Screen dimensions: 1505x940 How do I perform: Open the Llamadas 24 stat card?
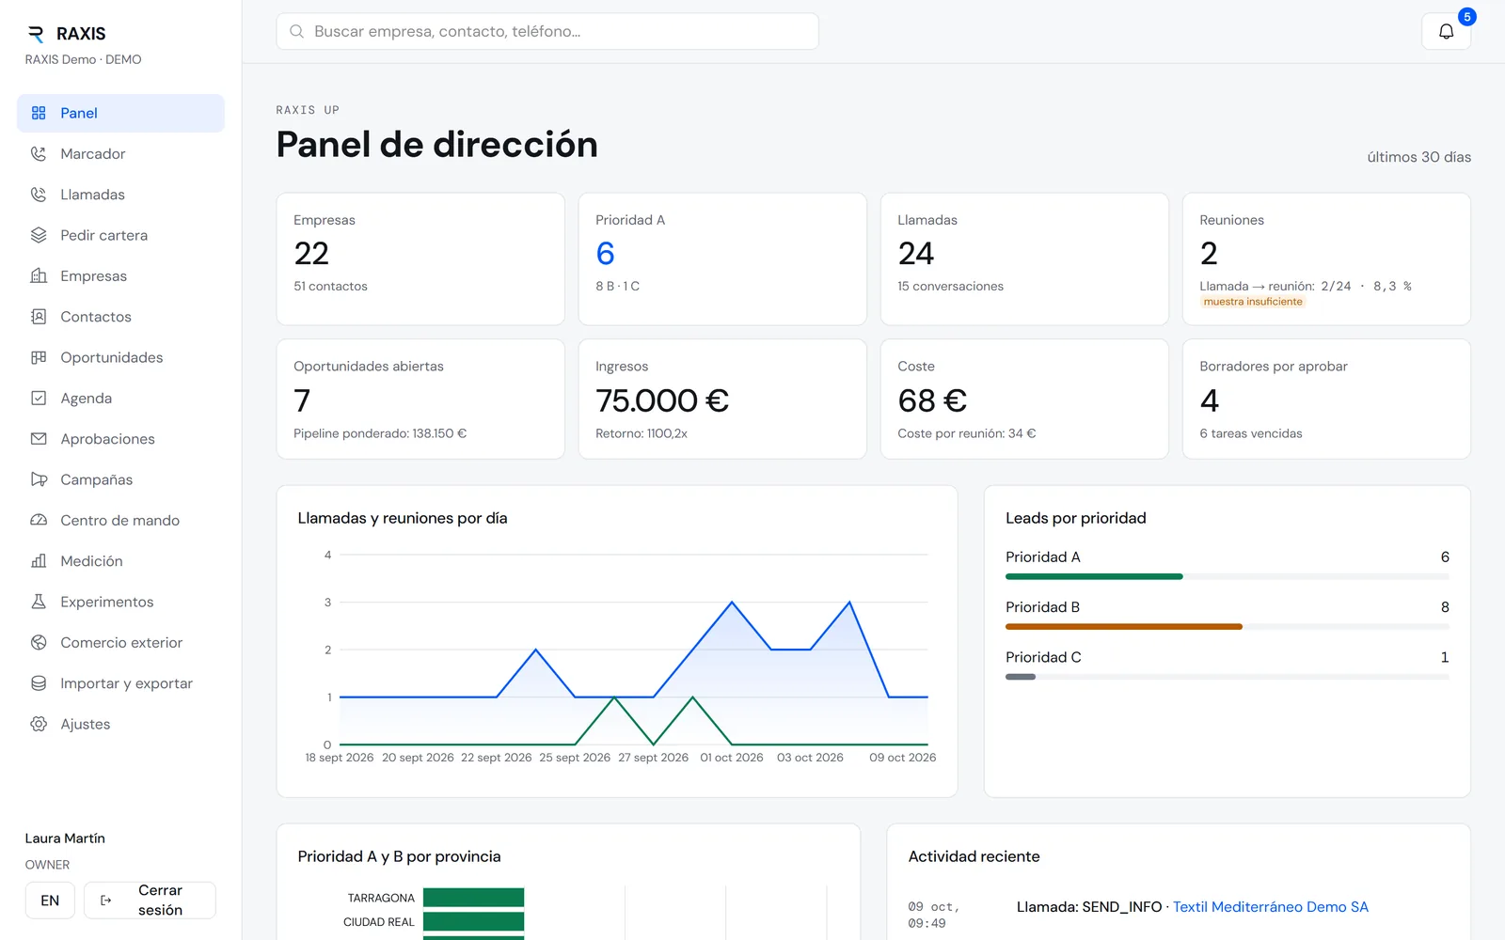click(x=1024, y=259)
